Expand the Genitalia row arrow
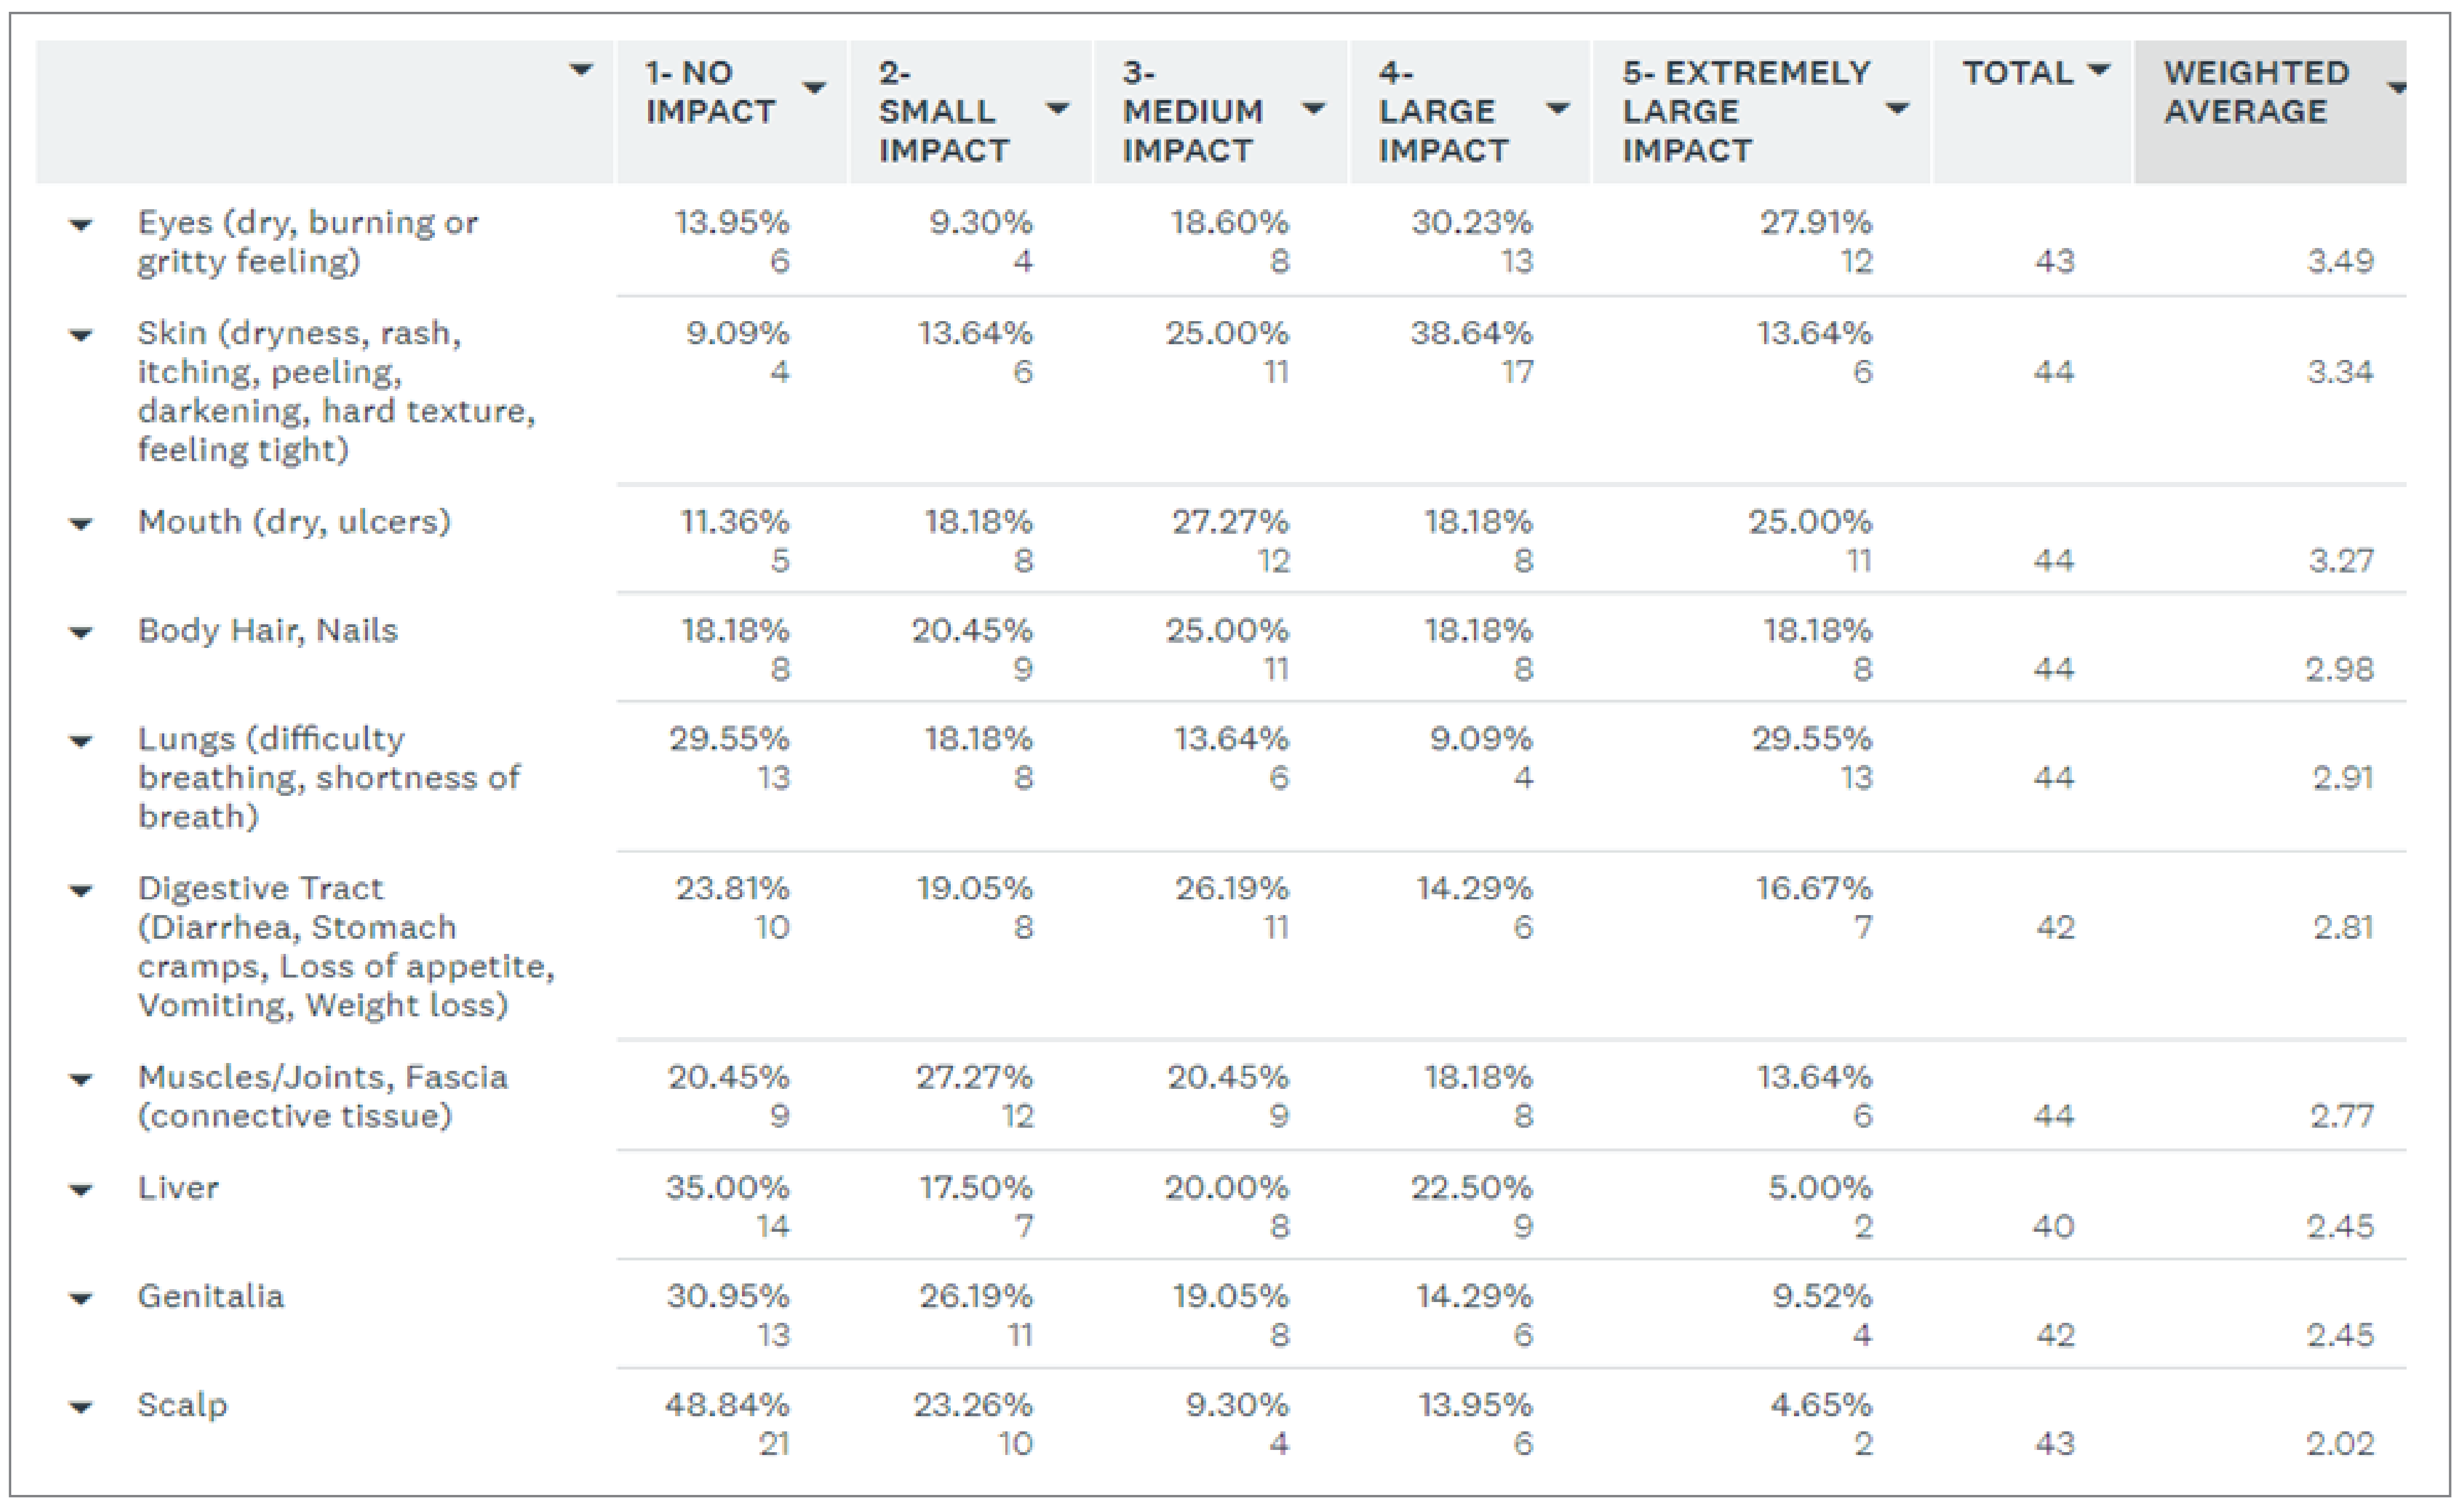This screenshot has height=1509, width=2464. 81,1299
